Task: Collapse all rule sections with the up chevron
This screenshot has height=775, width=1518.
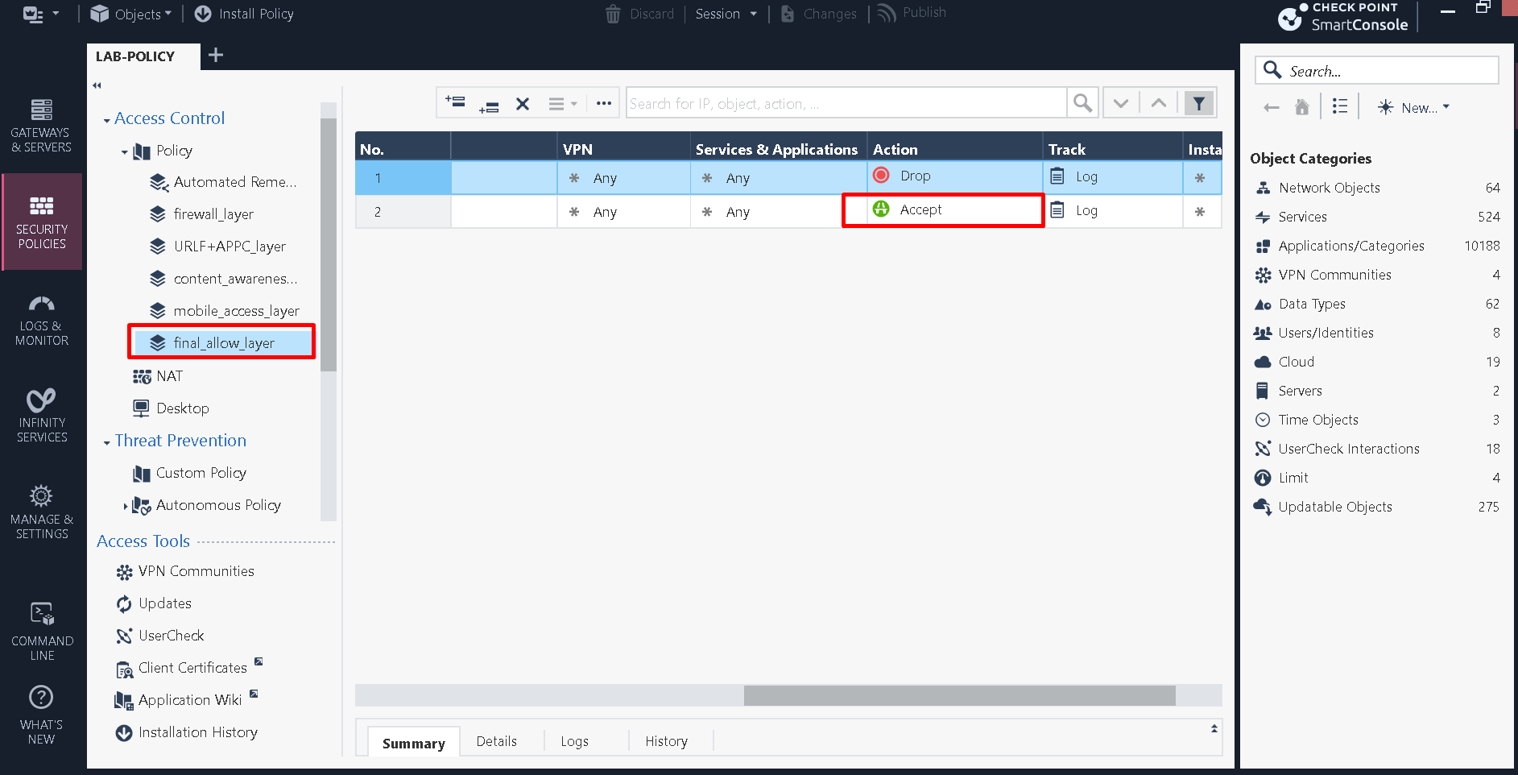Action: (x=1158, y=102)
